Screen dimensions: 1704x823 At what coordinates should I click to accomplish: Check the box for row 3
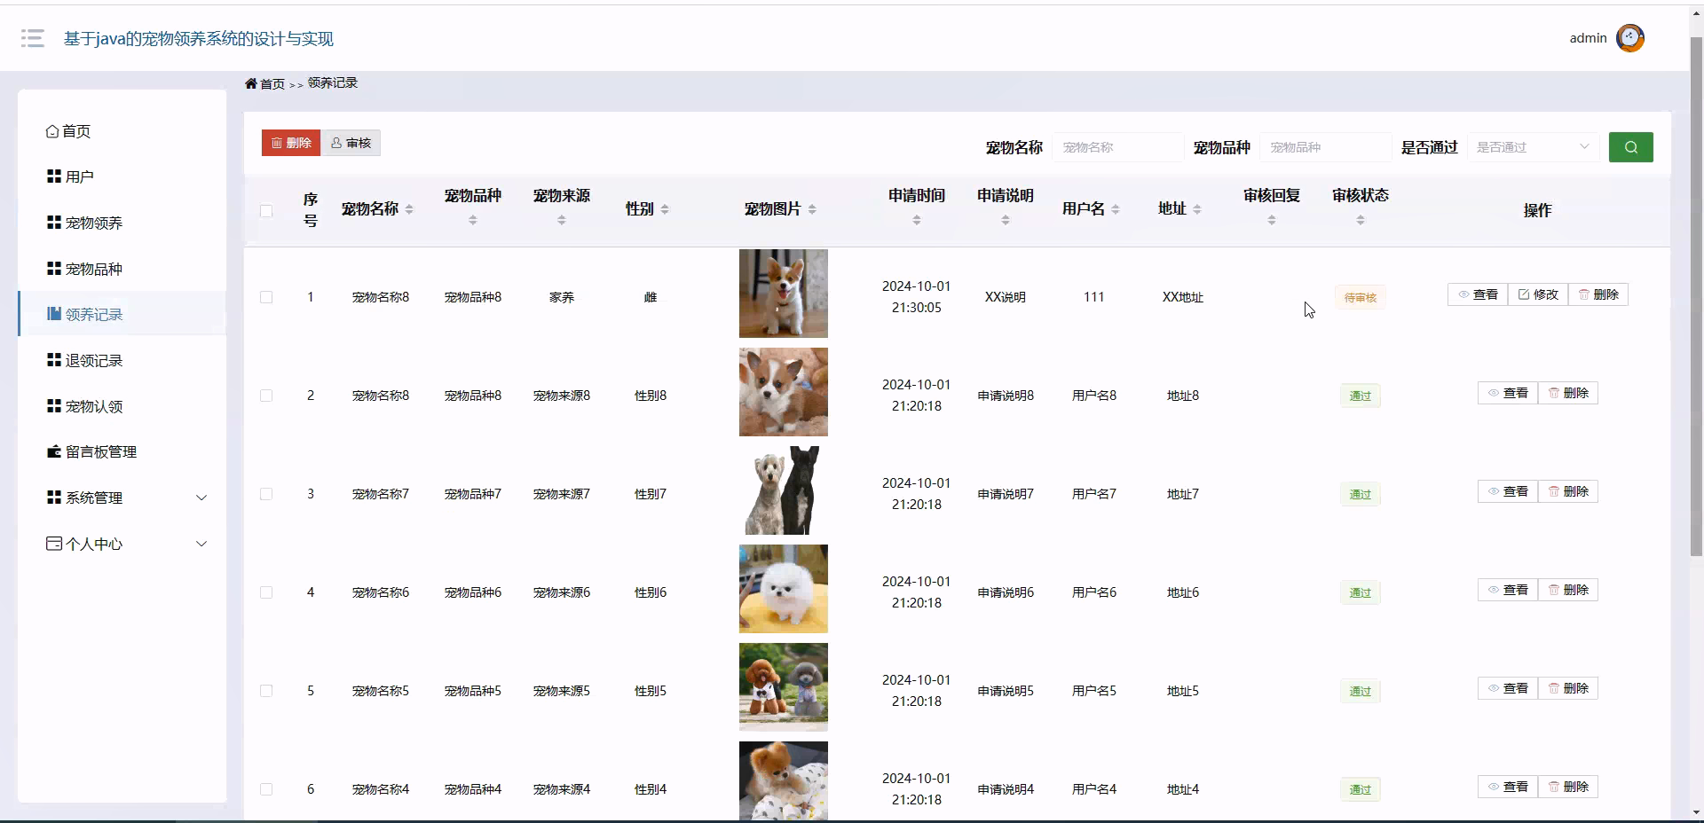click(x=266, y=494)
